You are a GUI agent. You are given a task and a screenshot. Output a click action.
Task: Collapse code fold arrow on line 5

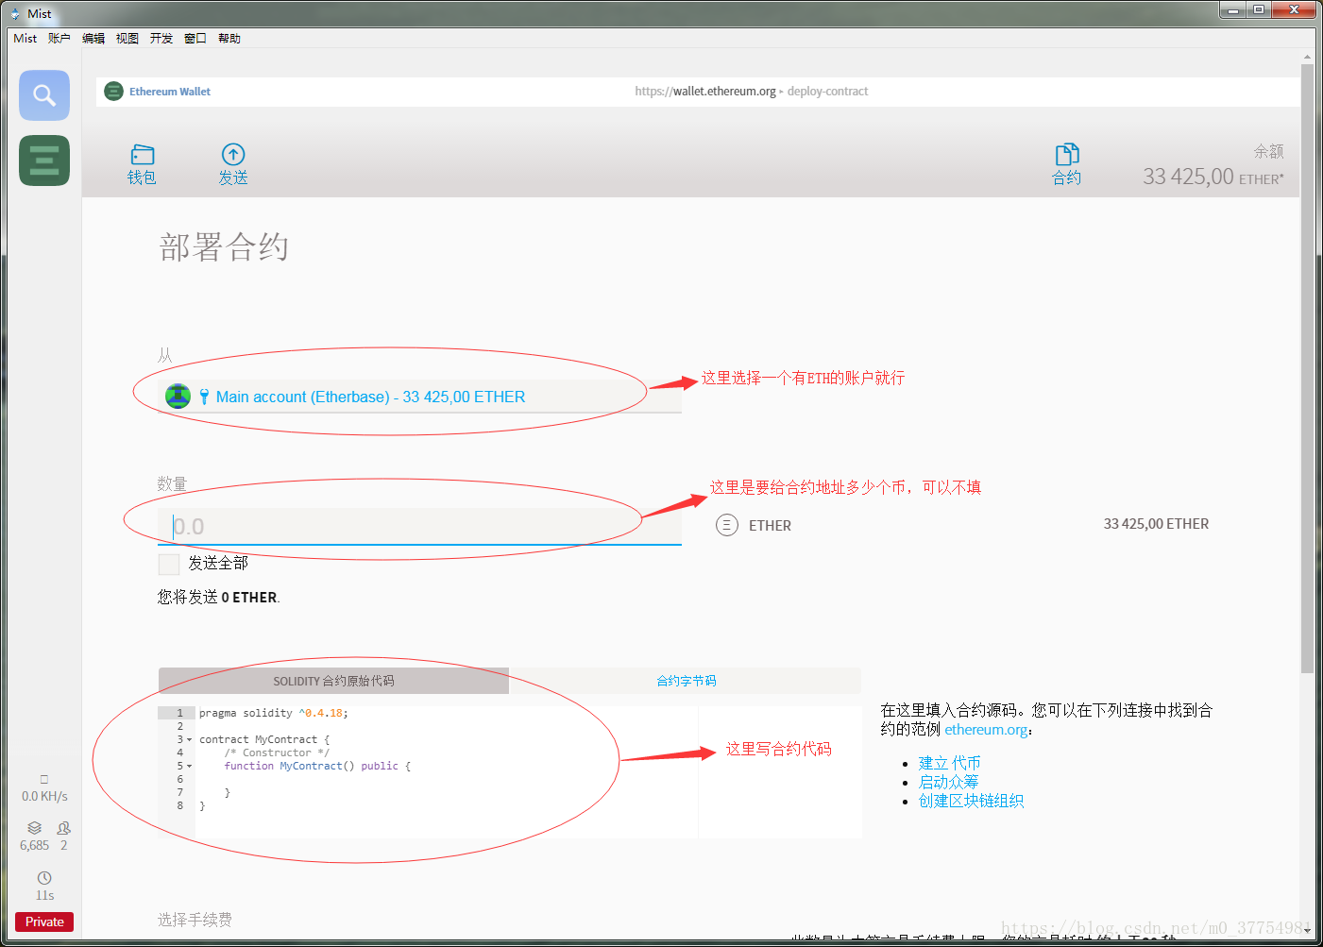[x=189, y=767]
